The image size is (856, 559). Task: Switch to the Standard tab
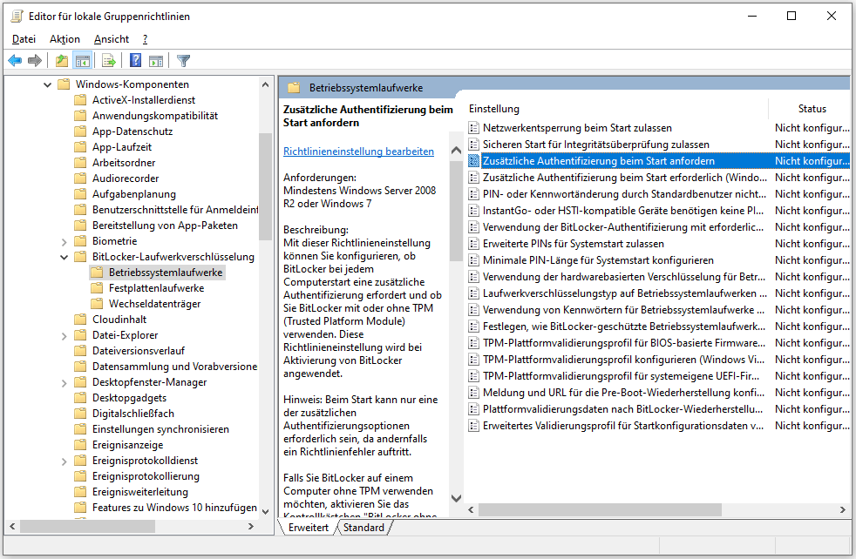click(x=363, y=528)
